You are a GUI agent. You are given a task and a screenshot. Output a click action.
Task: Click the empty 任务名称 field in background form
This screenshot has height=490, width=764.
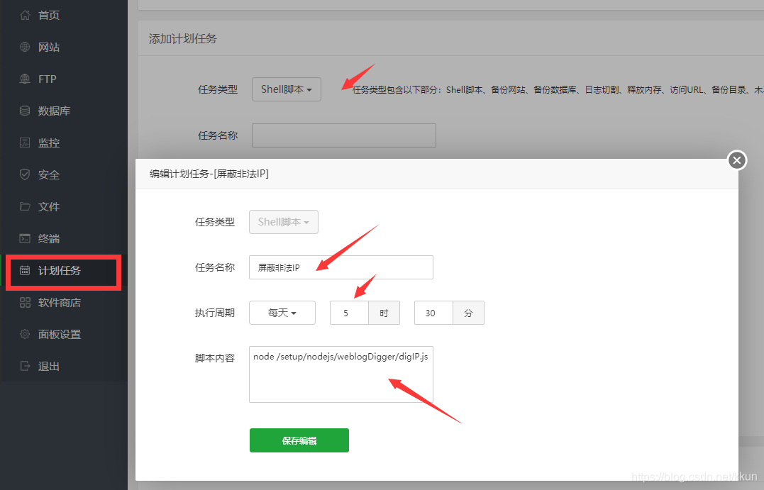pyautogui.click(x=343, y=135)
